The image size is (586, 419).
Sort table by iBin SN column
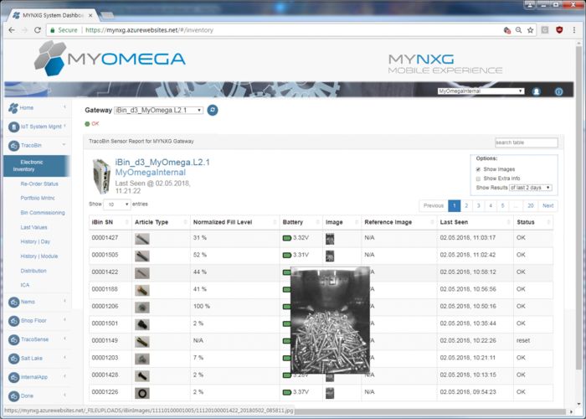click(x=110, y=222)
